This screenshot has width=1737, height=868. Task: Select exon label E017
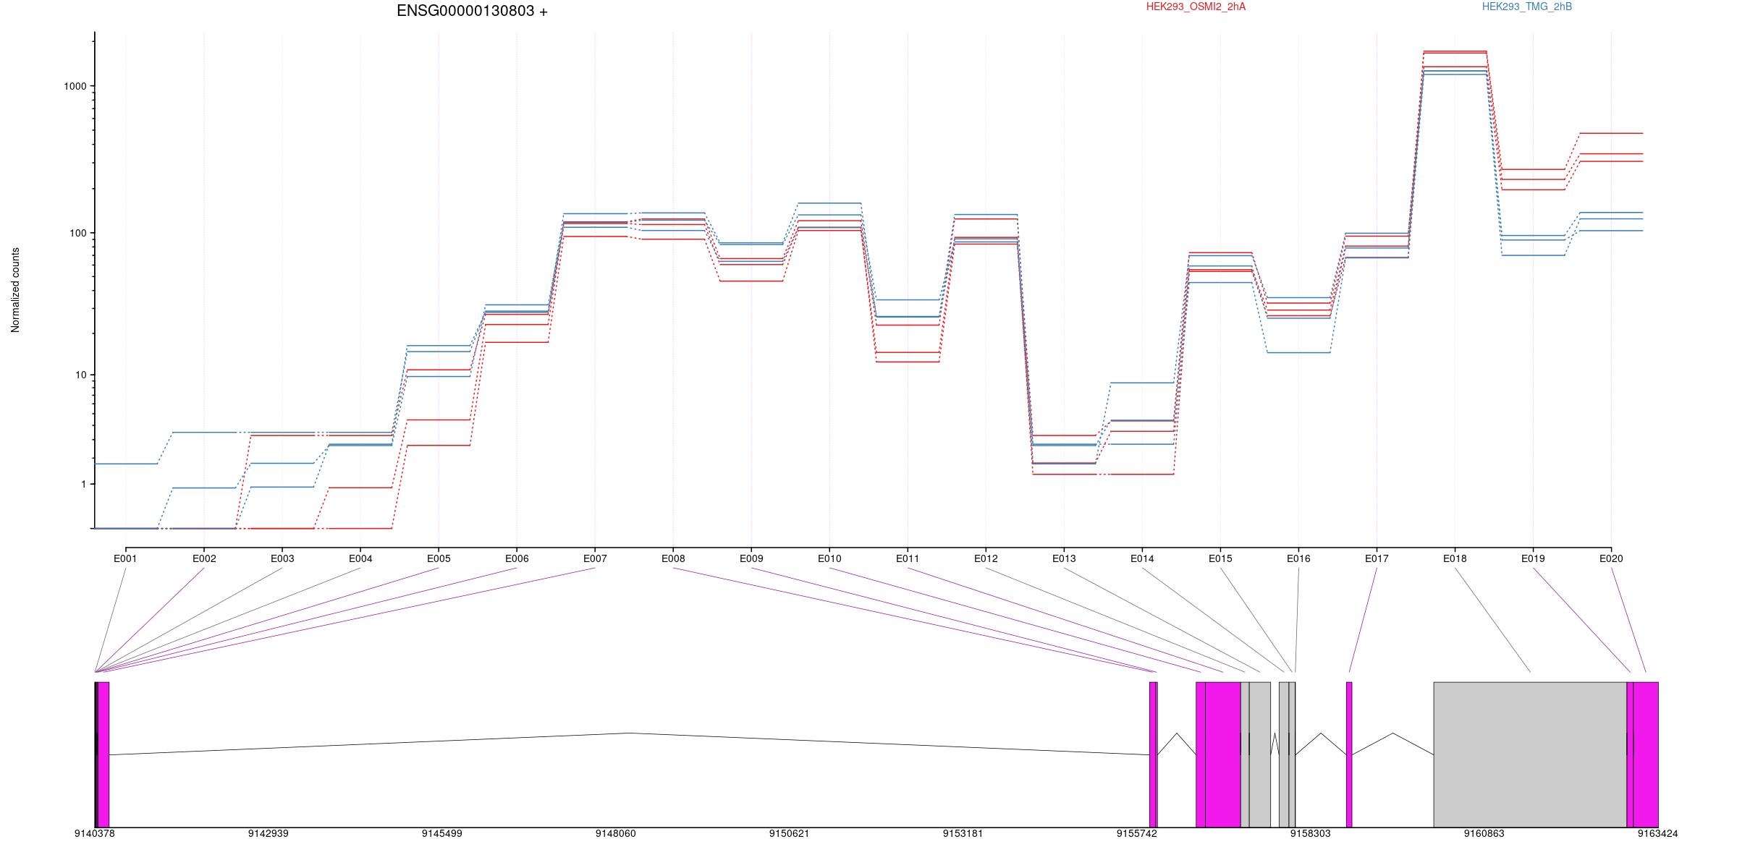click(1377, 558)
